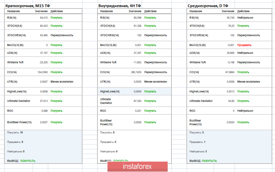Click ADX(14) value 27,357

pyautogui.click(x=137, y=53)
